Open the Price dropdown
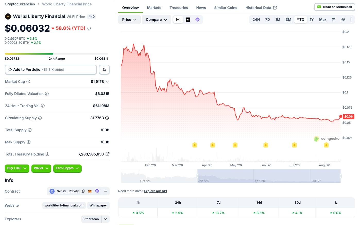Image resolution: width=358 pixels, height=225 pixels. 129,20
